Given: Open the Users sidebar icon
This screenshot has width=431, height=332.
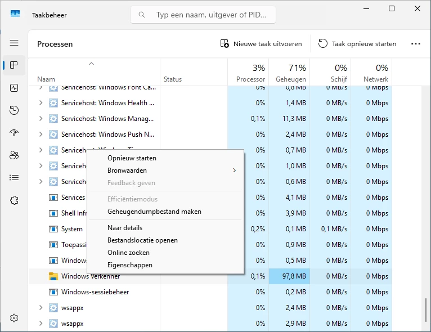Looking at the screenshot, I should pos(14,155).
